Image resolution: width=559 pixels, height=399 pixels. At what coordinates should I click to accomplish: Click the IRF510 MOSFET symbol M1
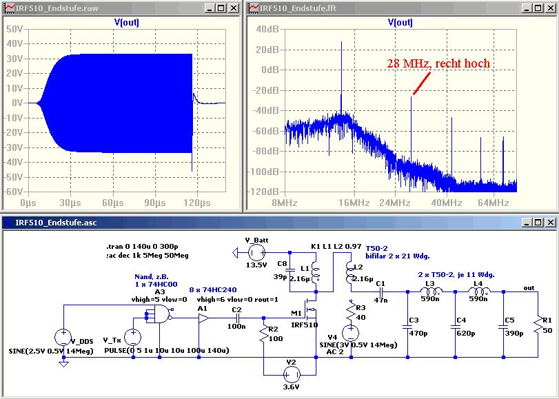point(312,309)
